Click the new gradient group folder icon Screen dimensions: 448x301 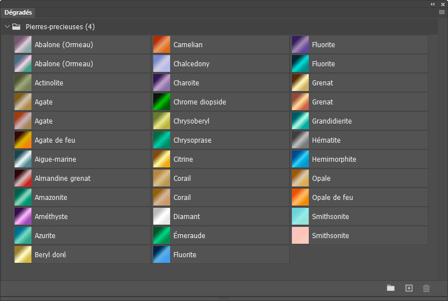pos(391,288)
